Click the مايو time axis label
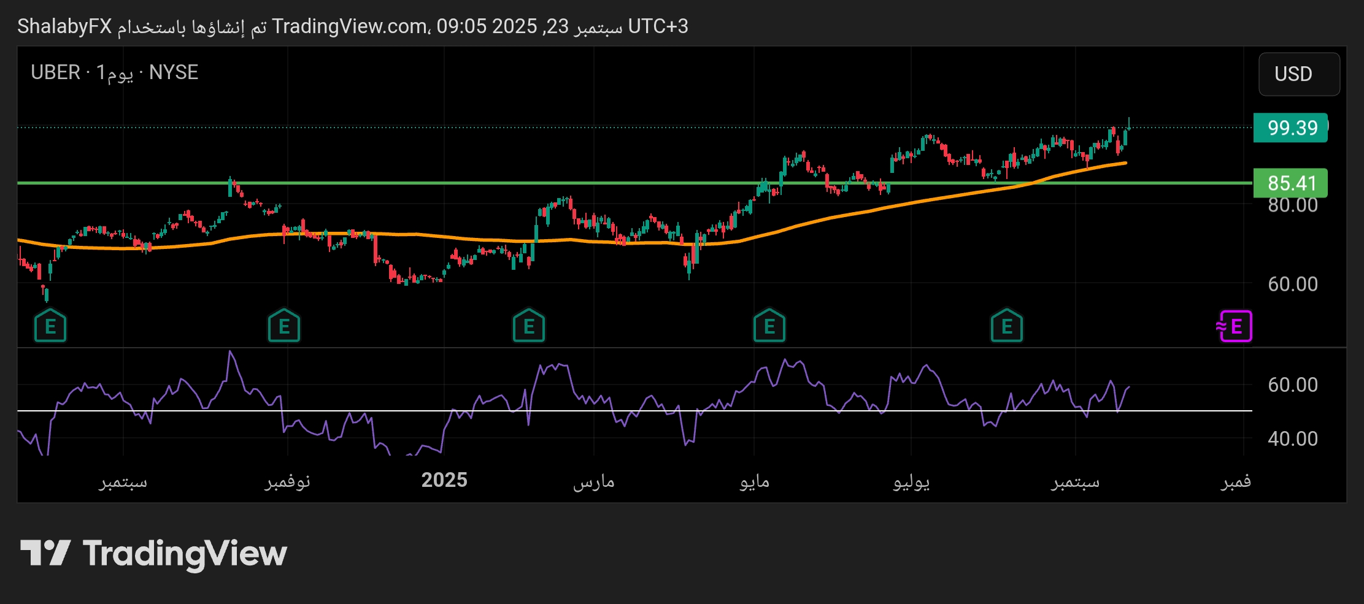 click(755, 481)
